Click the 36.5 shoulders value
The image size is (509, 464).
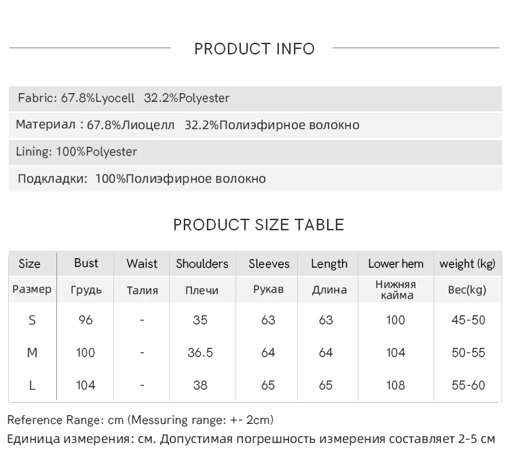pyautogui.click(x=200, y=353)
